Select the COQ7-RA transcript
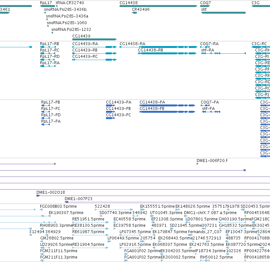270x262 pixels. tap(205, 47)
